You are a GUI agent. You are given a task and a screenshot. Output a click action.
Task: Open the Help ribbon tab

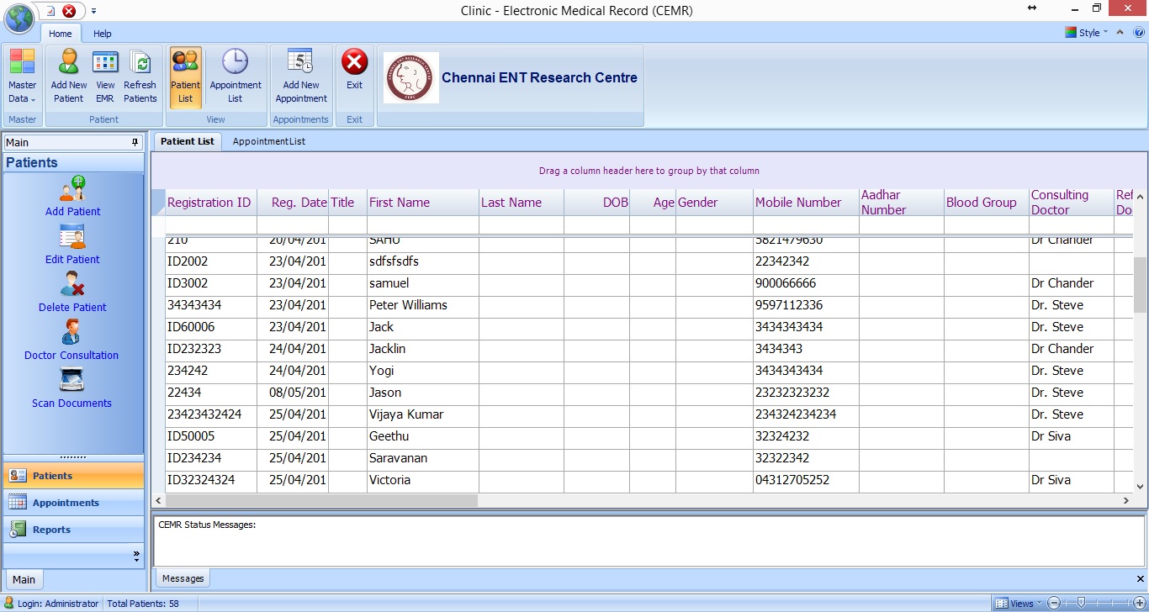[102, 34]
